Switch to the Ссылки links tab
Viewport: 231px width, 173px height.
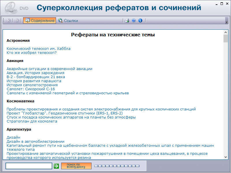click(68, 20)
